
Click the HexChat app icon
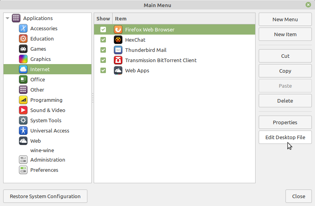118,40
